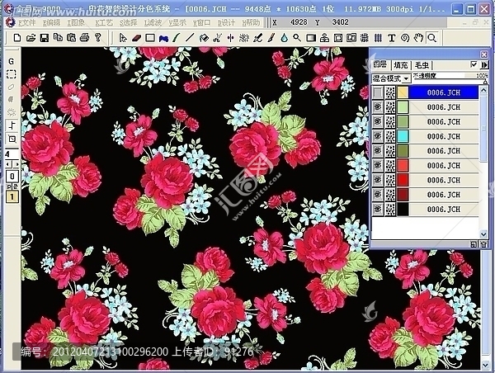
Task: Select the small Magnifier tool
Action: click(x=297, y=38)
